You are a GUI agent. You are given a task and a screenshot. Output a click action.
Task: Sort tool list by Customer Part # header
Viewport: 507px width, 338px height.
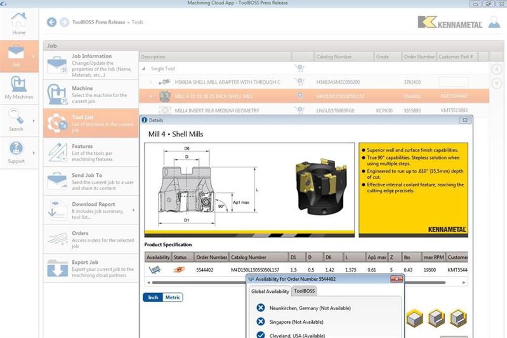pyautogui.click(x=456, y=57)
